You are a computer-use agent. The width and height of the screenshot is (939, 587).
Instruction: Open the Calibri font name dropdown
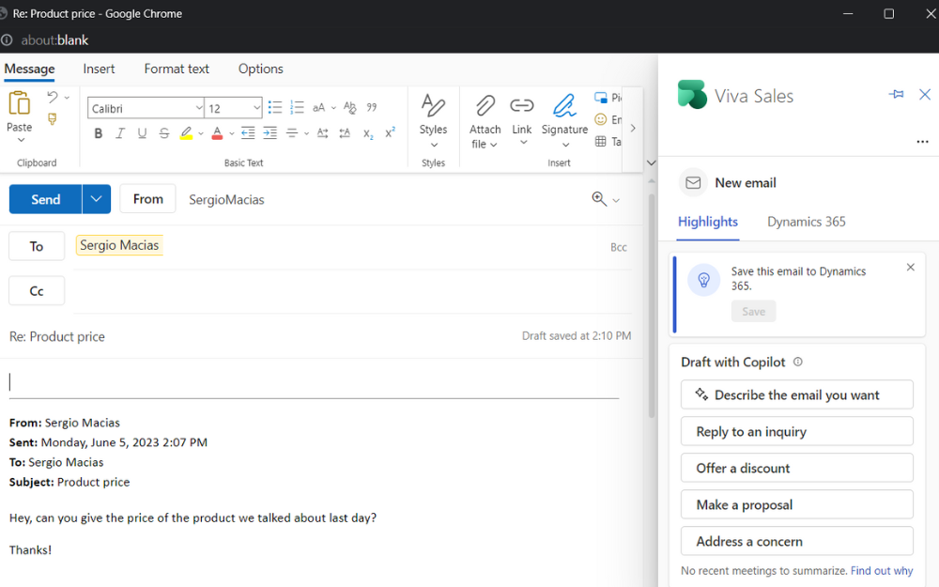199,108
